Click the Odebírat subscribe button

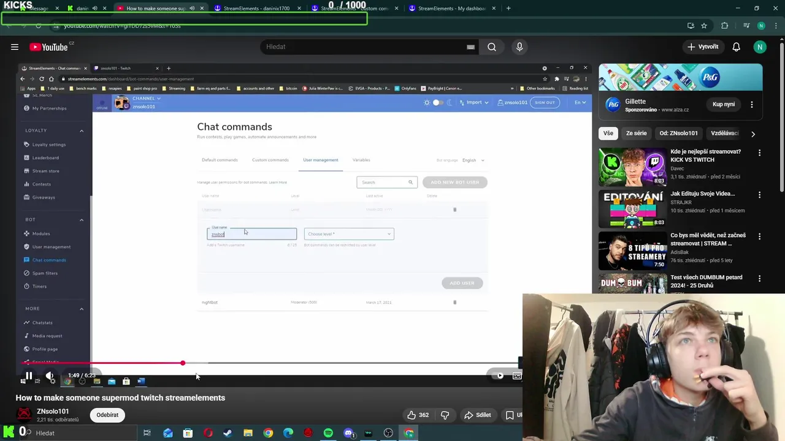click(107, 415)
